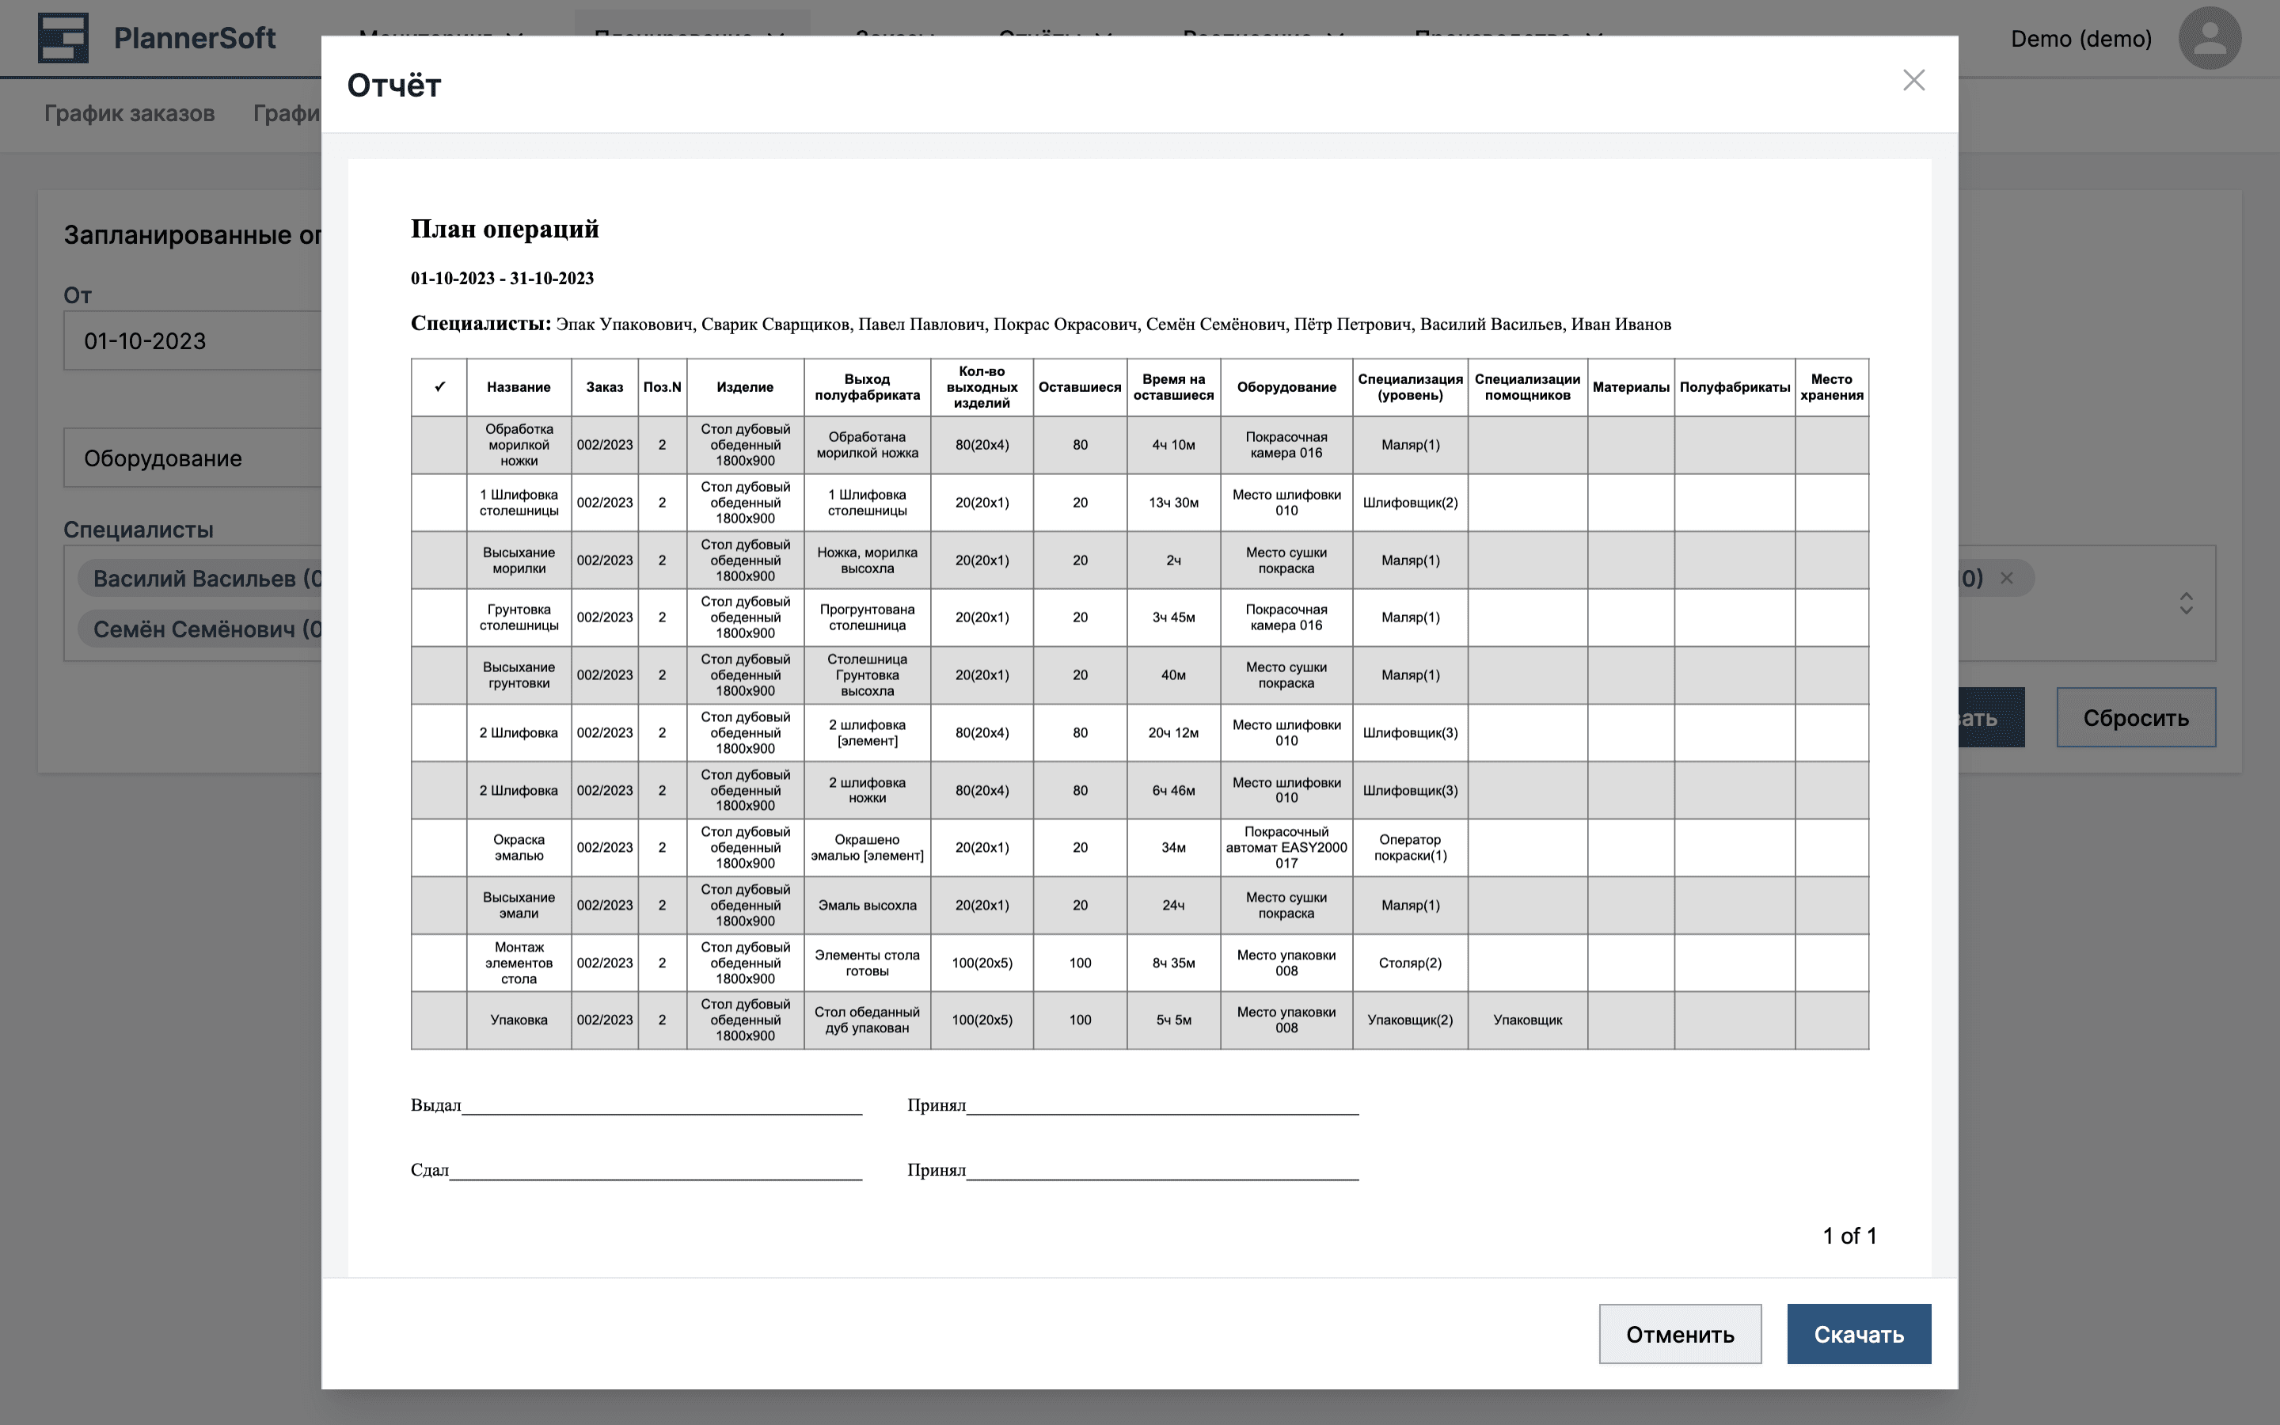Click the 1 of 1 page indicator

1849,1236
